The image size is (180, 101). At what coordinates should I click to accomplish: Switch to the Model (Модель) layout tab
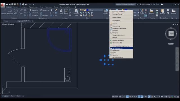(5, 96)
